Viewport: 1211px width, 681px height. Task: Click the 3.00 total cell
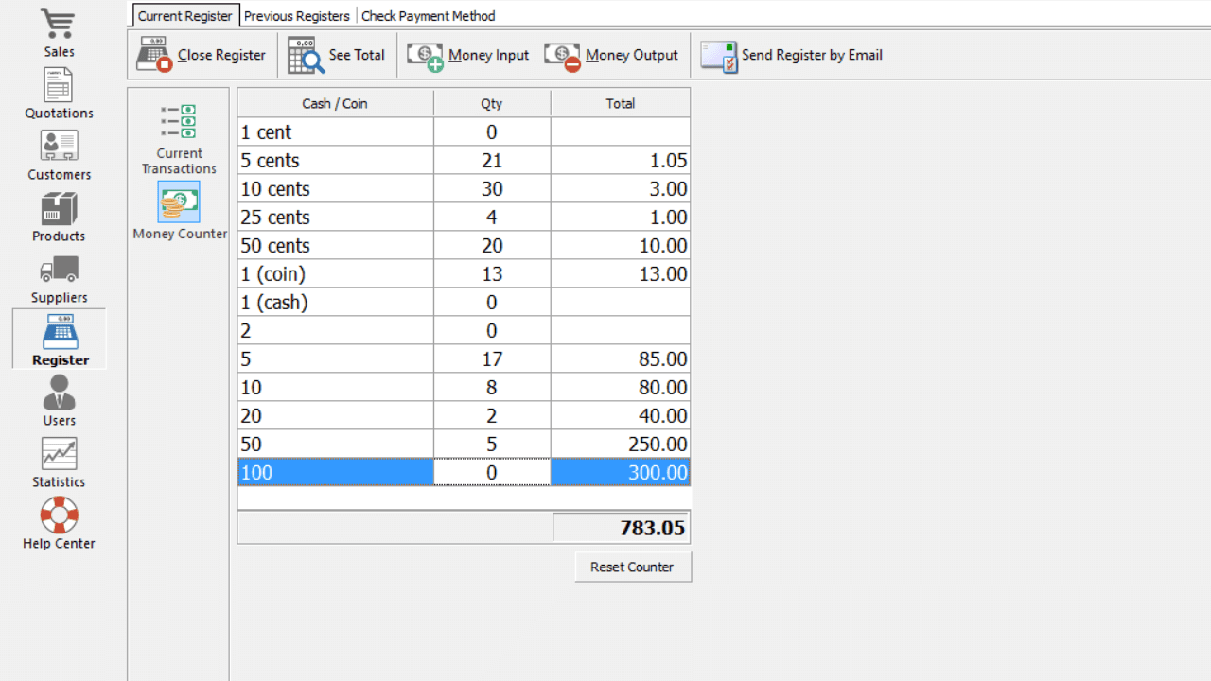coord(621,188)
